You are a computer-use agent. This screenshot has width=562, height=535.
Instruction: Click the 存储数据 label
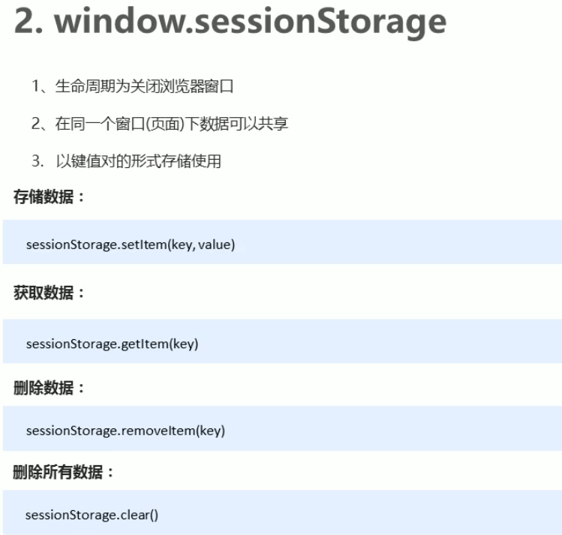coord(49,197)
